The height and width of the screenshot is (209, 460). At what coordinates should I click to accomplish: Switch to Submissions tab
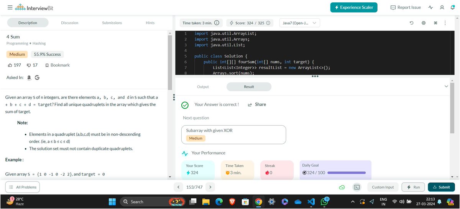(112, 23)
